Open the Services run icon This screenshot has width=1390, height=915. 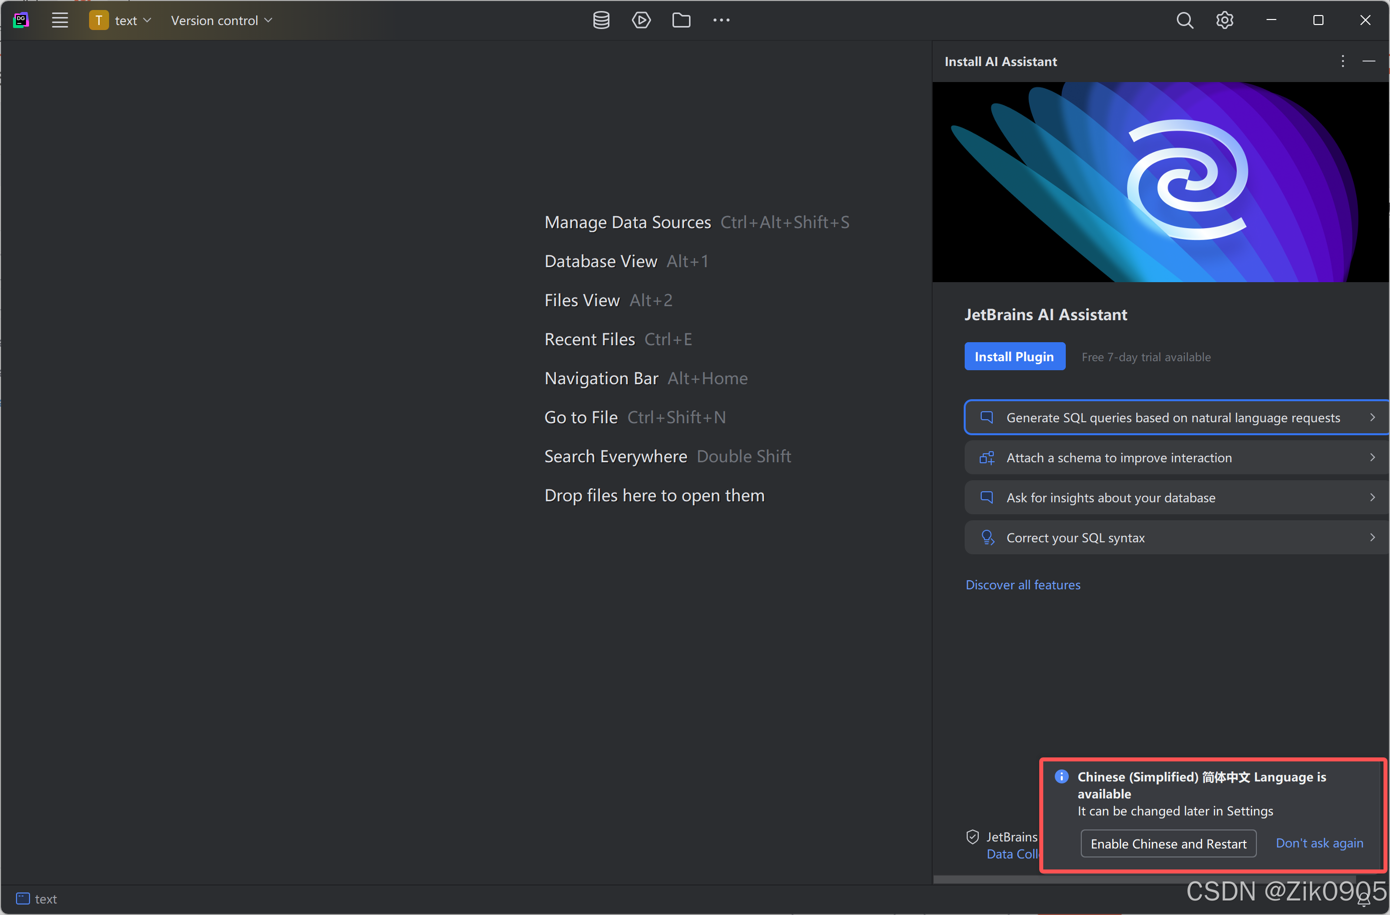tap(640, 21)
